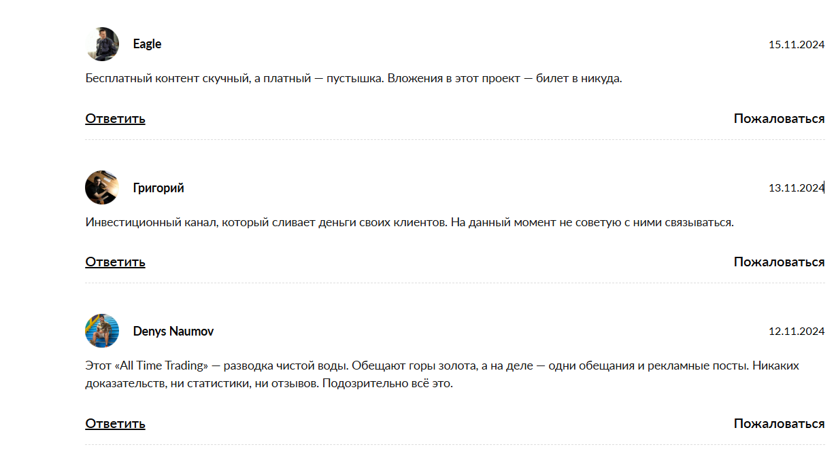Report Eagle's comment via Пожаловаться
The width and height of the screenshot is (836, 464).
click(779, 119)
